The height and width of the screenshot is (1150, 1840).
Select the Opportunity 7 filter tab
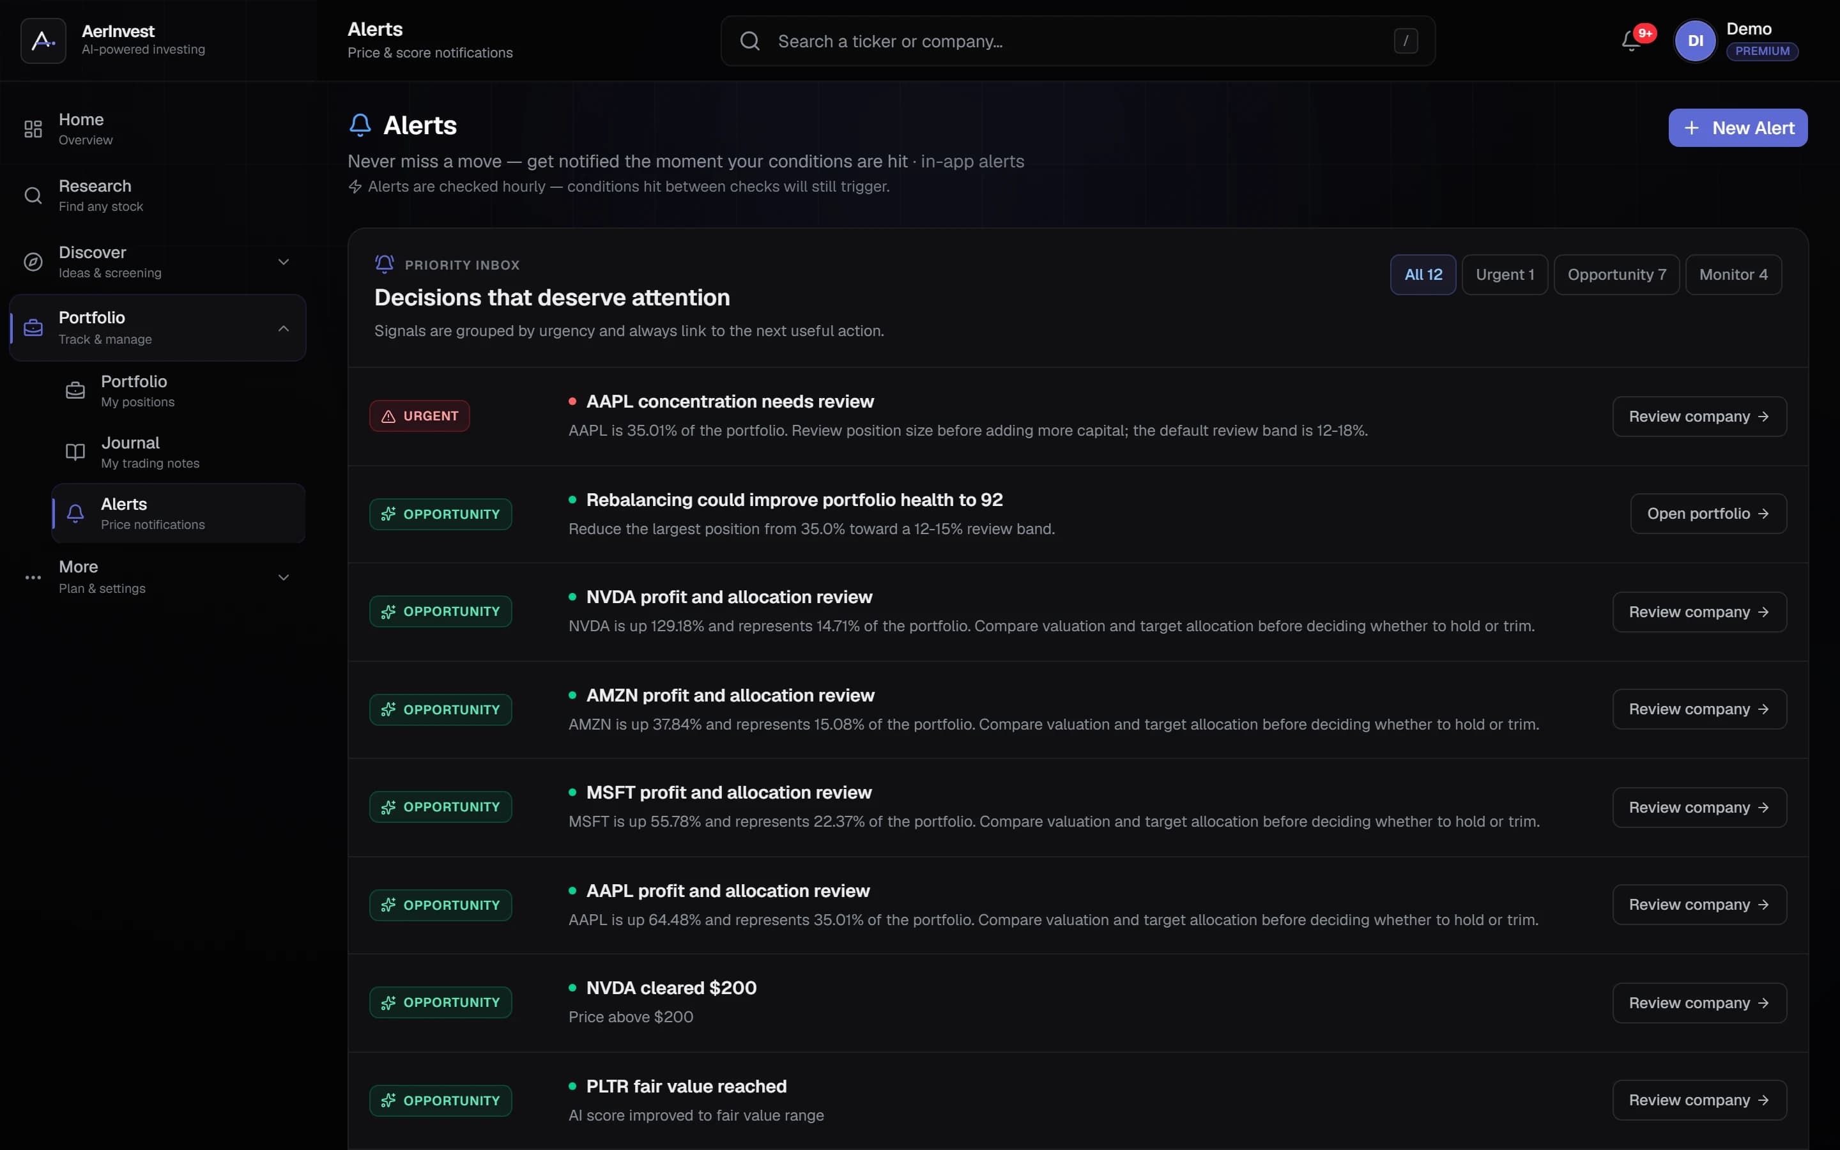[1616, 275]
